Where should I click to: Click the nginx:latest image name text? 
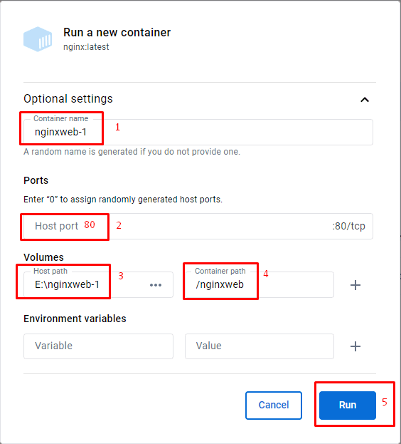[x=86, y=47]
